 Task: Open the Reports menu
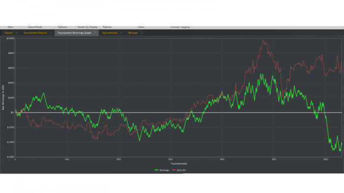pos(107,27)
